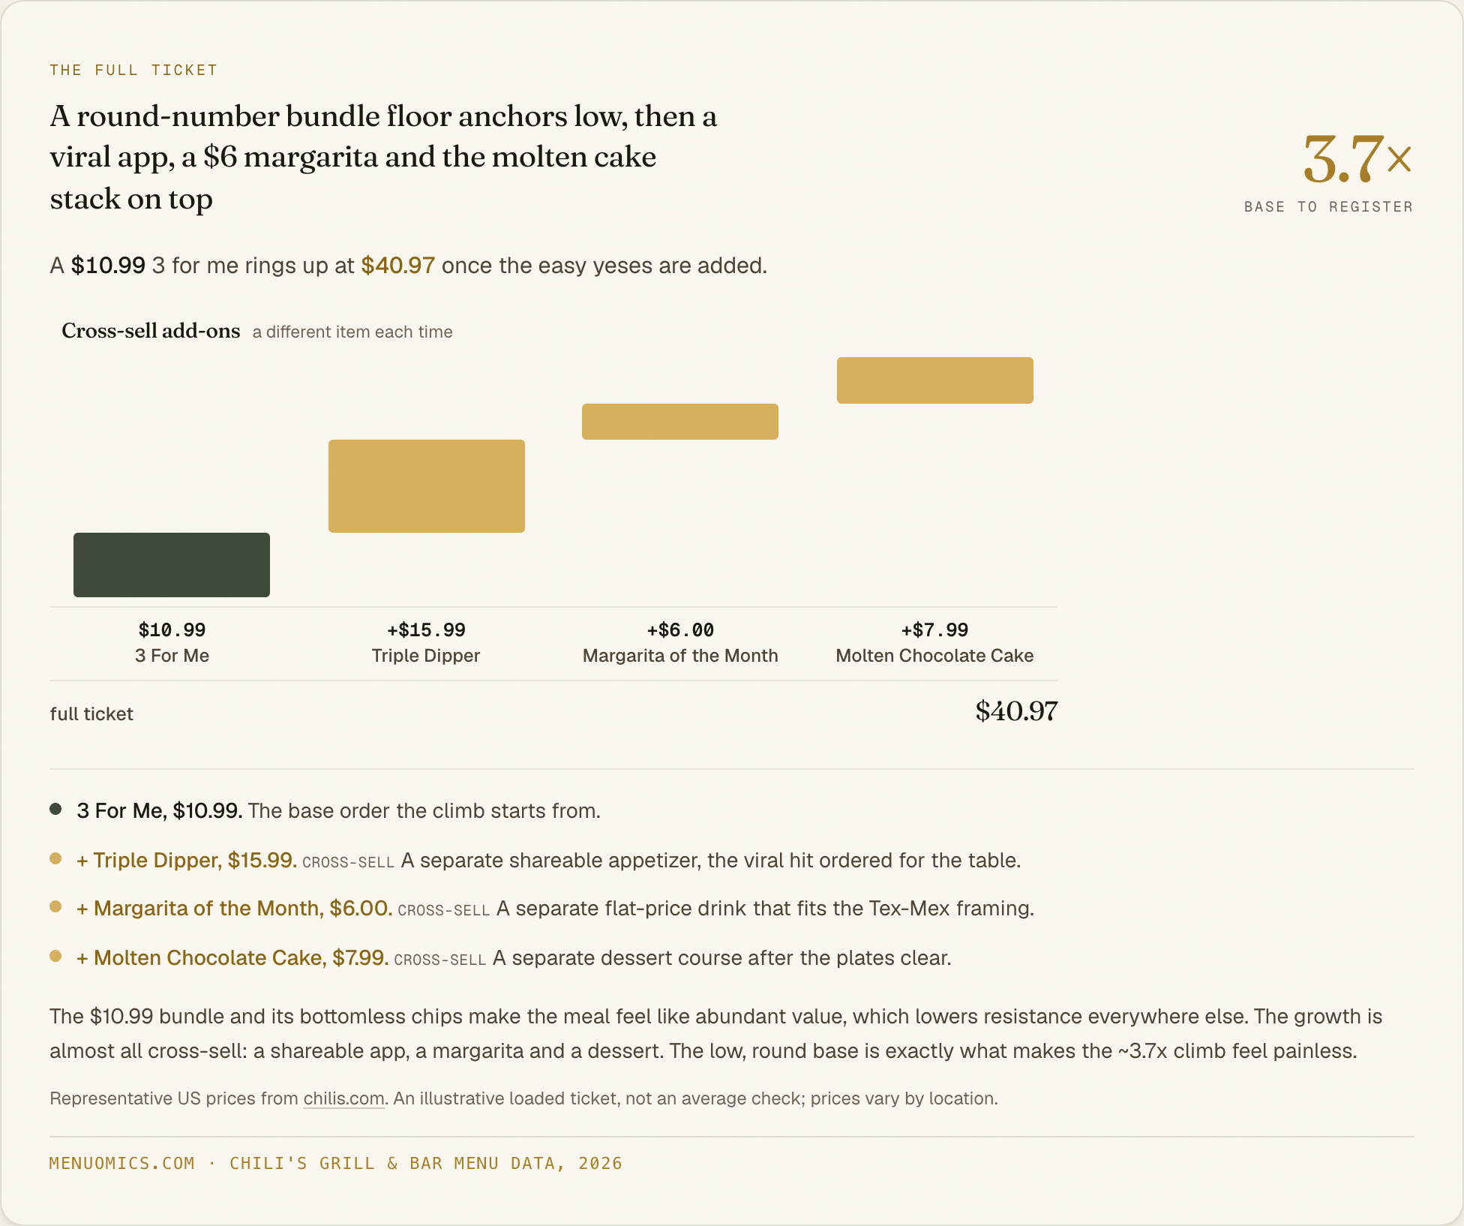This screenshot has height=1226, width=1464.
Task: Click the gold bullet beside Triple Dipper
Action: pyautogui.click(x=55, y=858)
